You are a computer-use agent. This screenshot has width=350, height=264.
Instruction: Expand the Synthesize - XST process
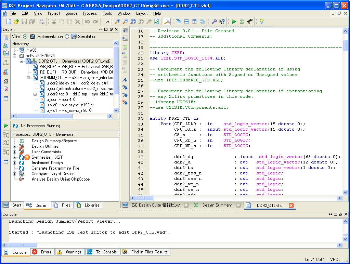[14, 157]
